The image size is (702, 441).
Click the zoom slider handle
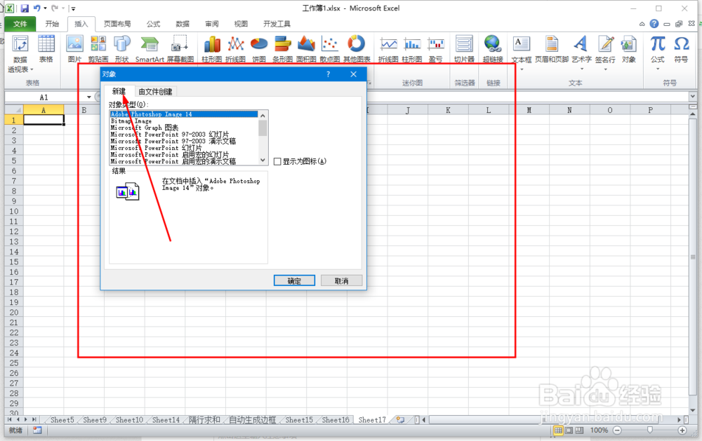(649, 430)
